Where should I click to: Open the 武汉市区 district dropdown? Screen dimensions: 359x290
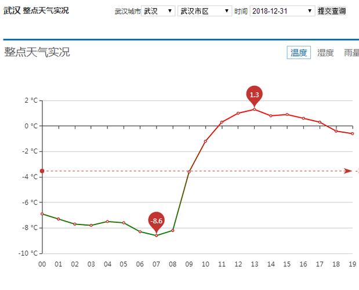point(205,11)
